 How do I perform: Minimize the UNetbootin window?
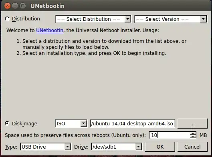(15, 6)
